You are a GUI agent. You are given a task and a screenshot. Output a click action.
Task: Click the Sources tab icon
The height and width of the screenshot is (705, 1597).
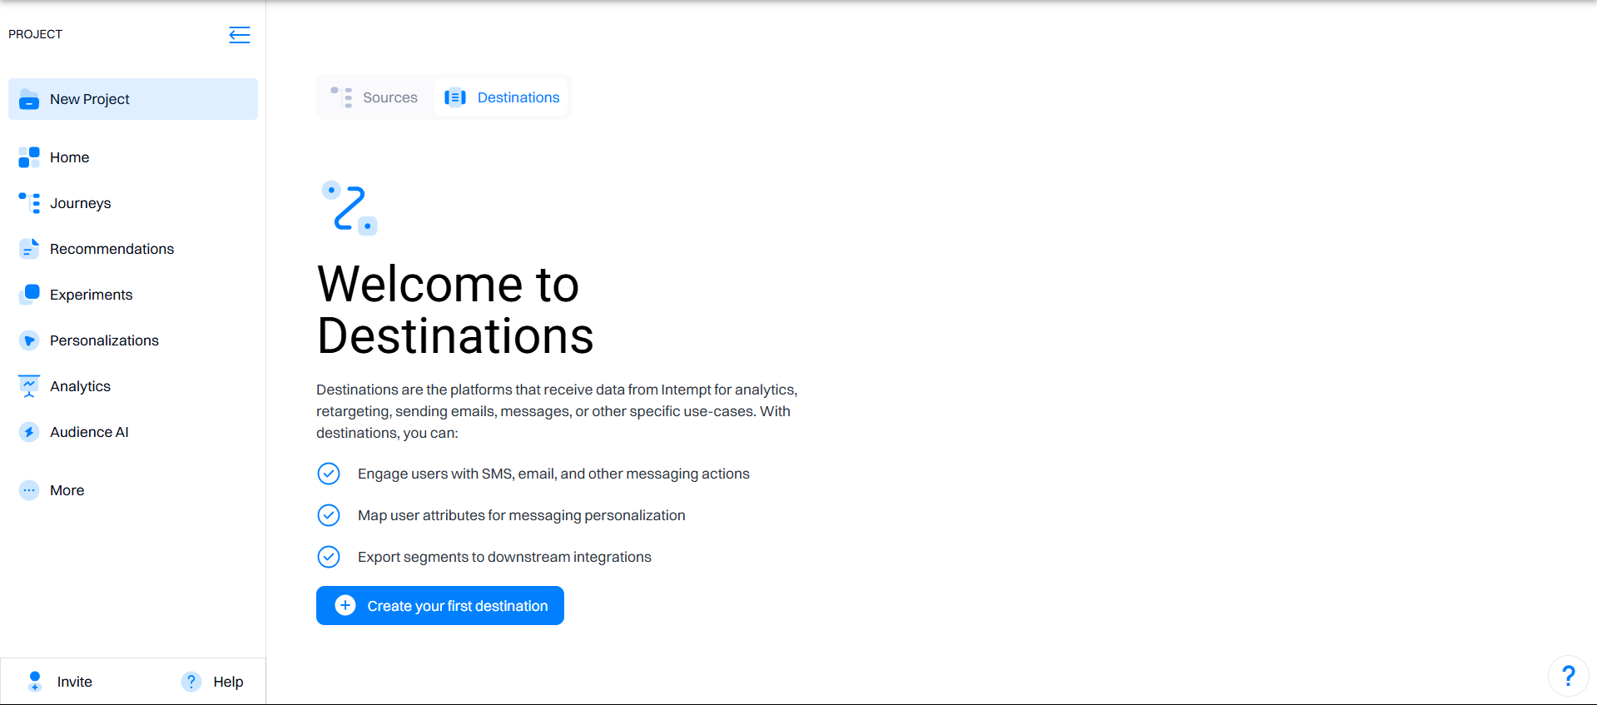(341, 97)
